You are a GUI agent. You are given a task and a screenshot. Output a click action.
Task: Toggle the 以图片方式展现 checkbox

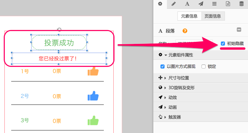tap(162, 66)
